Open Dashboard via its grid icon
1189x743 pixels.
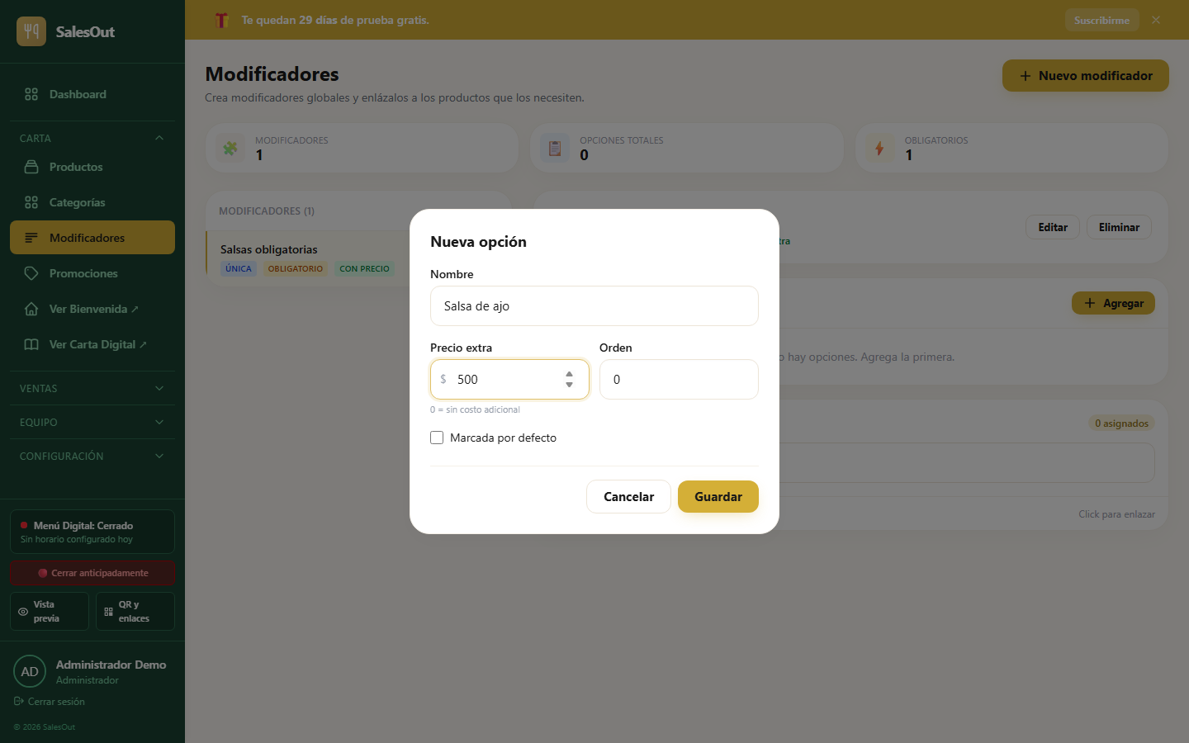31,94
